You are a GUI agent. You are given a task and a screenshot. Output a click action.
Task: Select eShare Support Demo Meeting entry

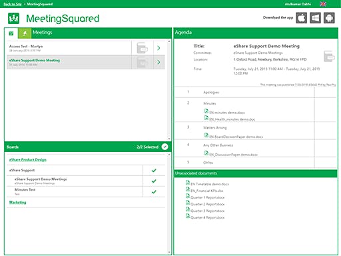69,62
